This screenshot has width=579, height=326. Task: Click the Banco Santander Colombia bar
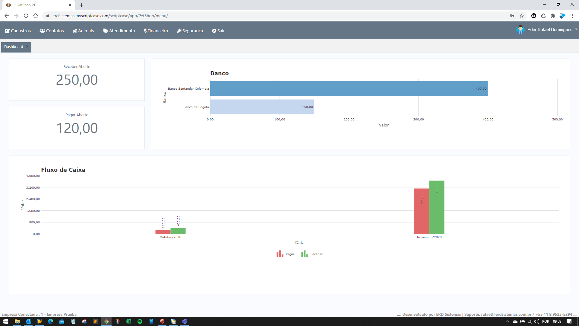click(349, 88)
